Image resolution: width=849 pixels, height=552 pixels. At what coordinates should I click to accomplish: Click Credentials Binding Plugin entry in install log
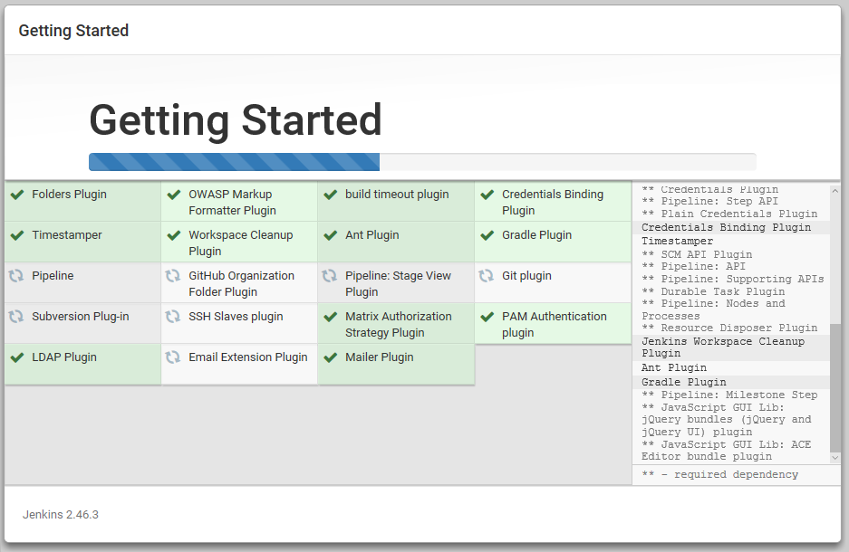[726, 227]
